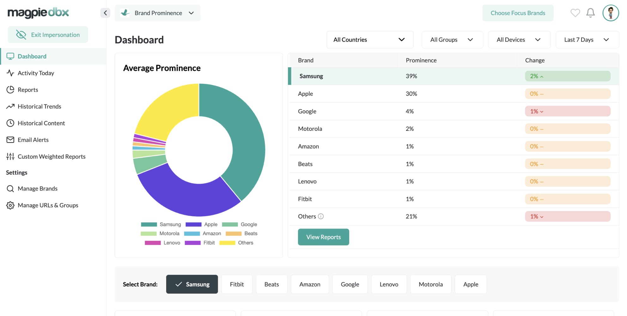The image size is (627, 316).
Task: Click the Motorola row in the table
Action: 453,129
